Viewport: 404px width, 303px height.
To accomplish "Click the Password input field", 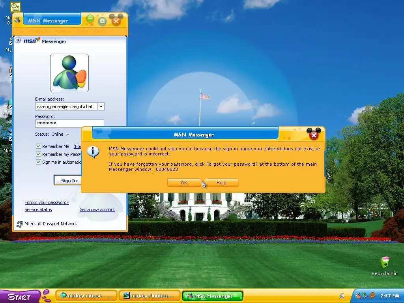I will pyautogui.click(x=69, y=123).
